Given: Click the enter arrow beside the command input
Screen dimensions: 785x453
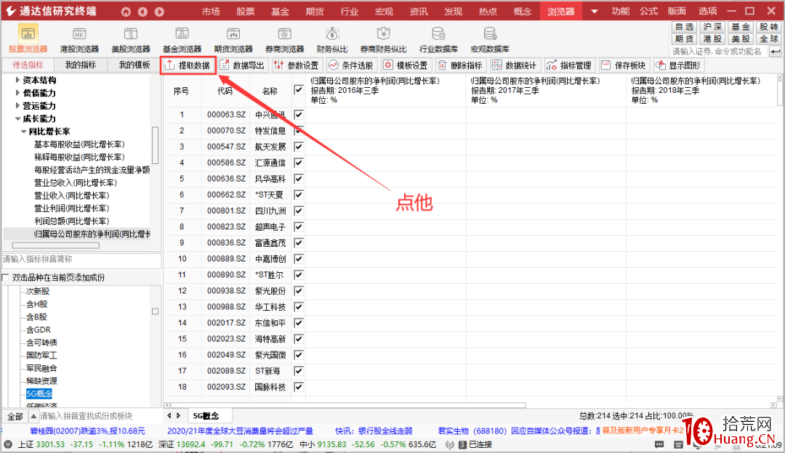Looking at the screenshot, I should pos(776,52).
